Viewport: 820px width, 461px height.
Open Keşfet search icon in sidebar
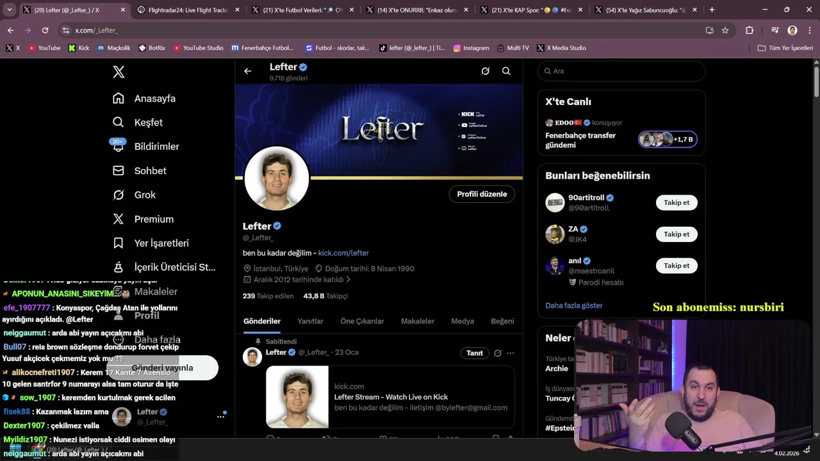119,122
